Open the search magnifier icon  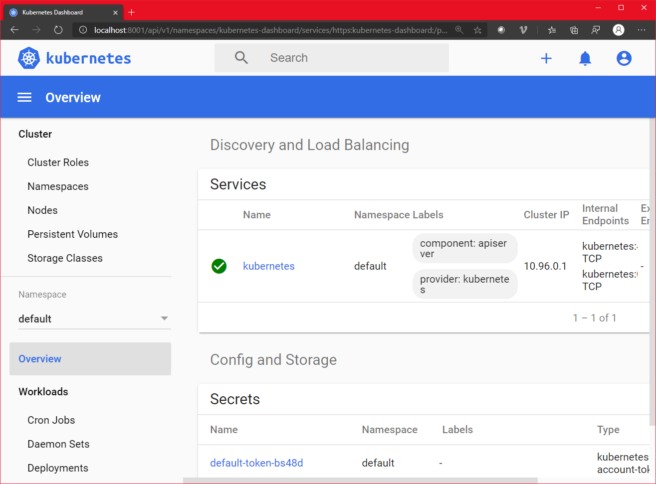241,57
